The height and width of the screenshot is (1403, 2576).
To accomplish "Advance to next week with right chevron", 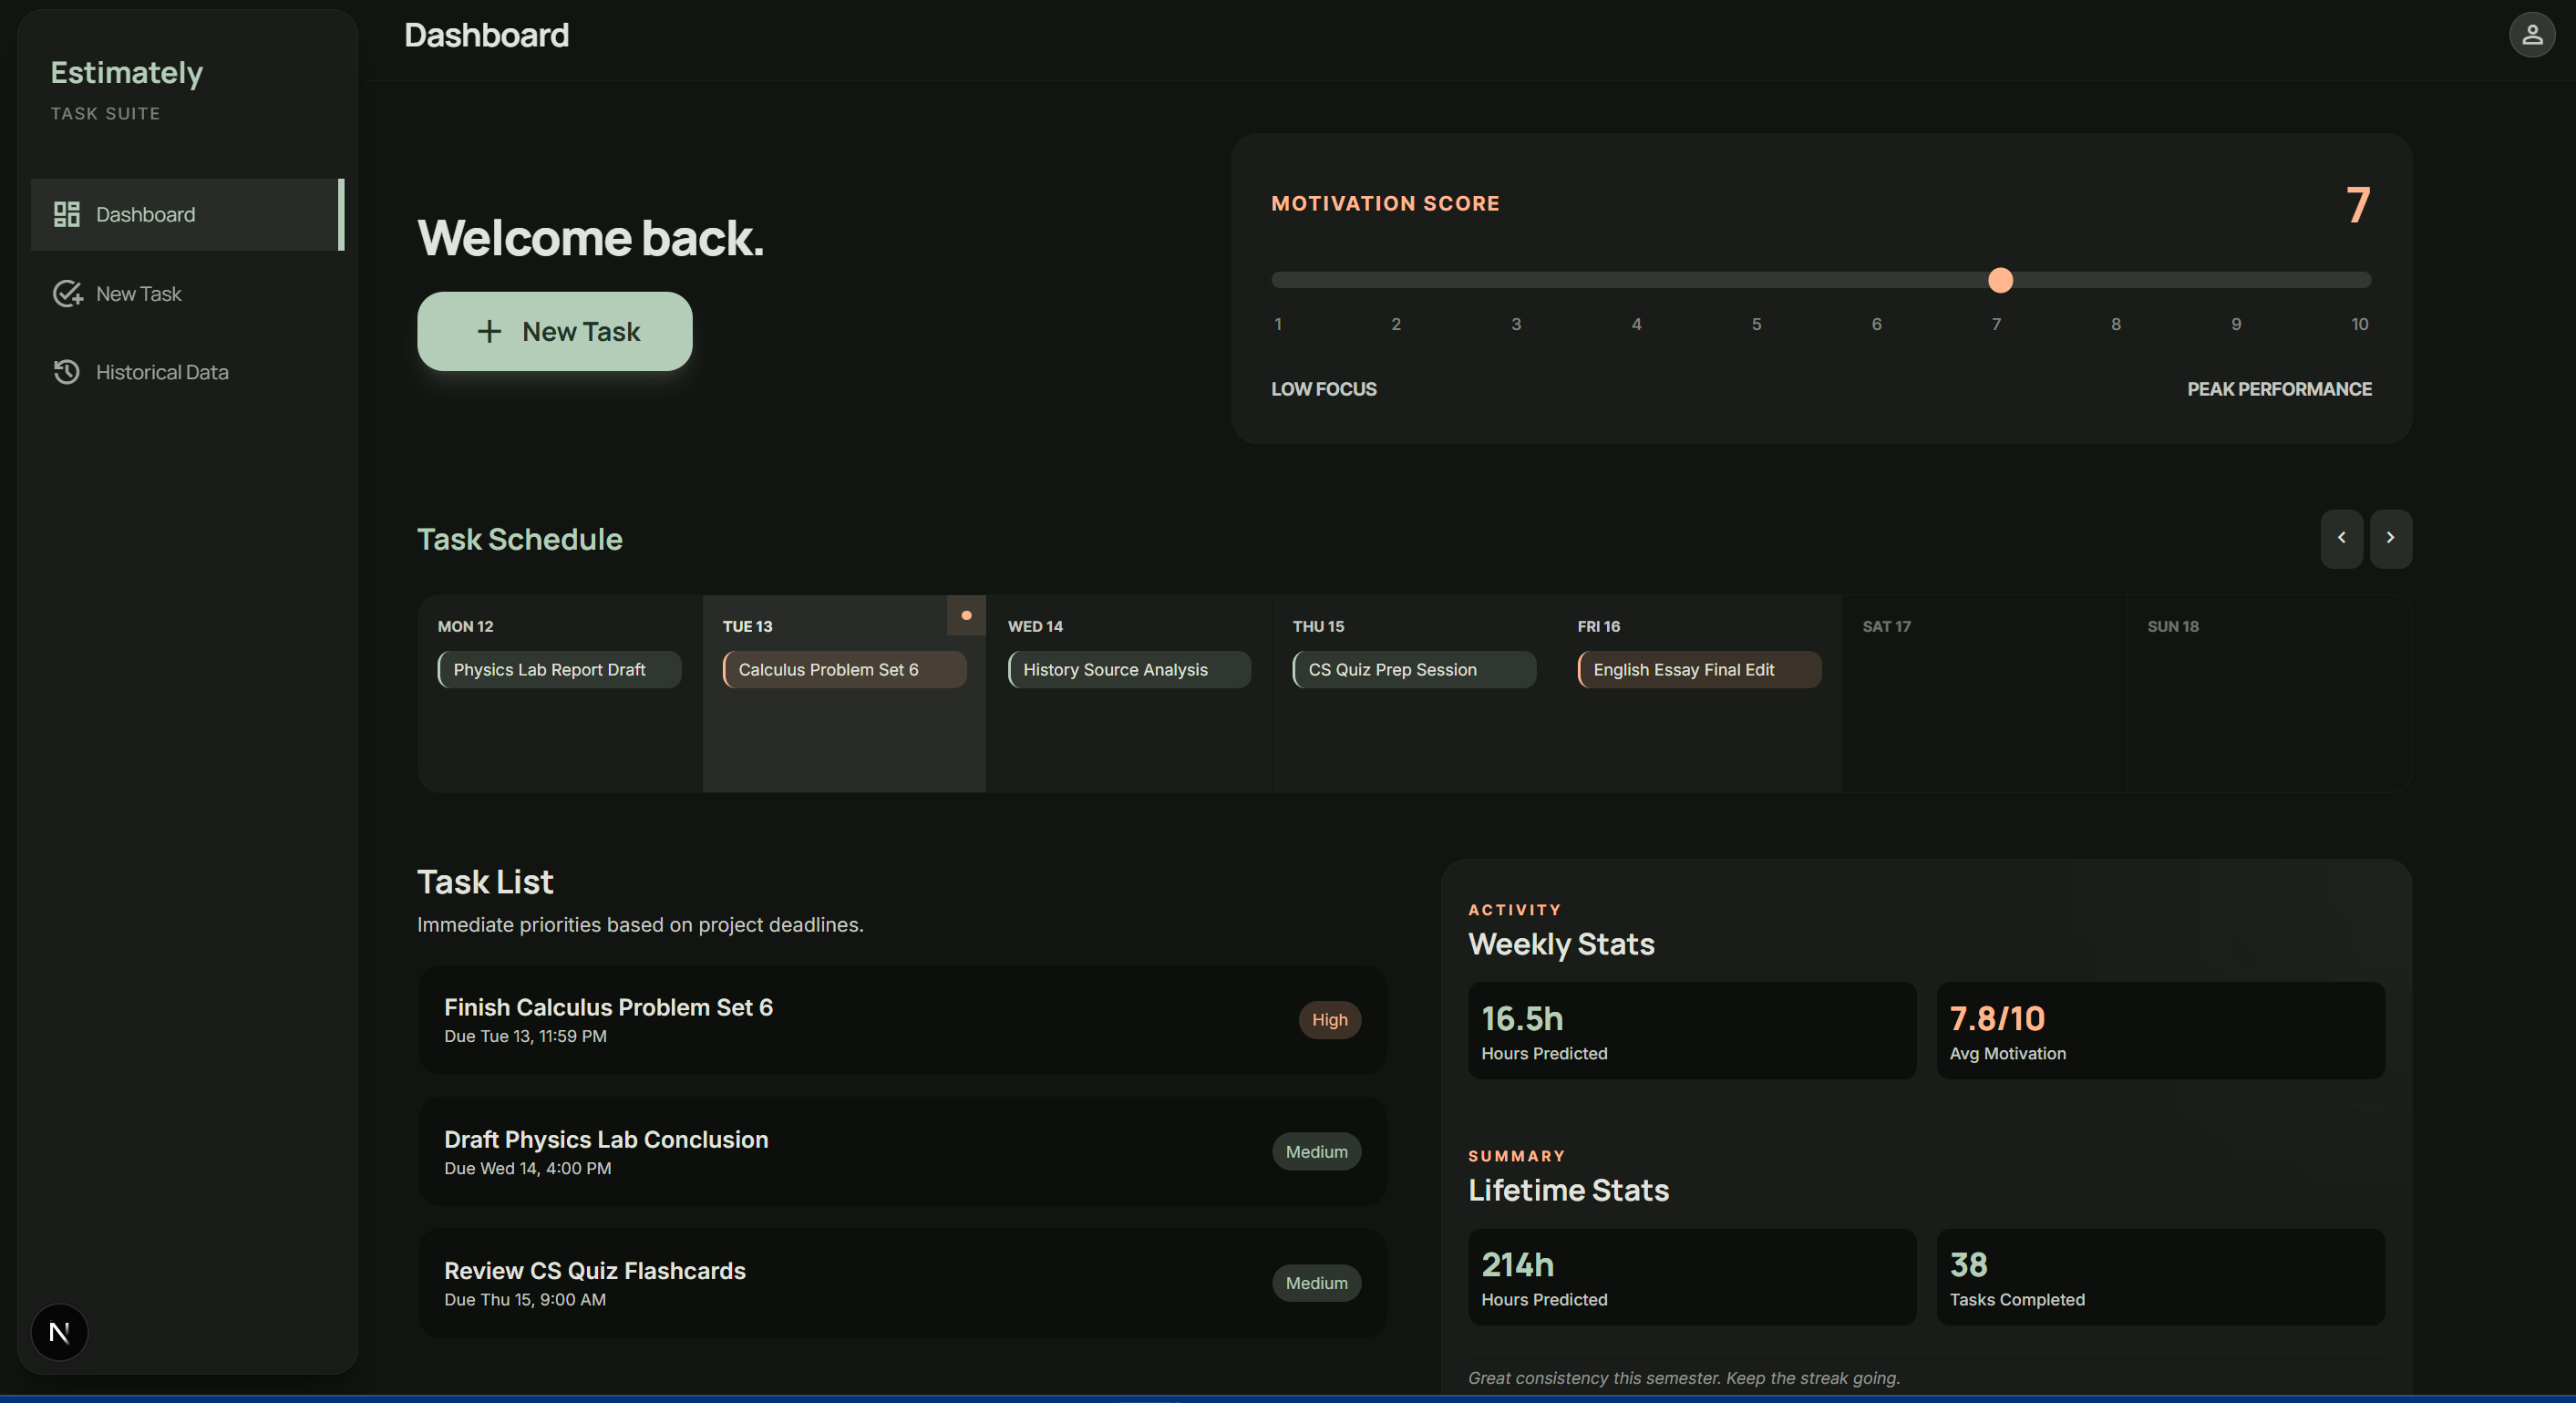I will [x=2390, y=538].
